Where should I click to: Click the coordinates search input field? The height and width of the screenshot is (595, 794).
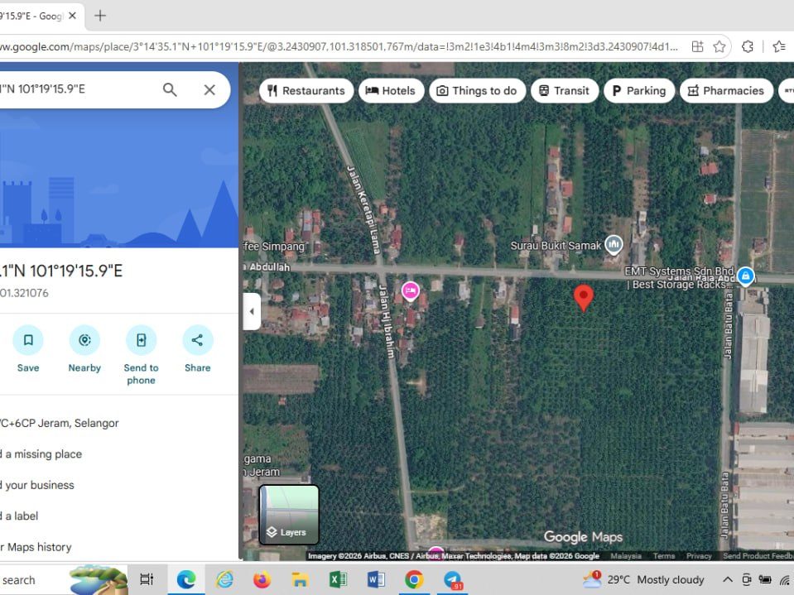coord(76,89)
